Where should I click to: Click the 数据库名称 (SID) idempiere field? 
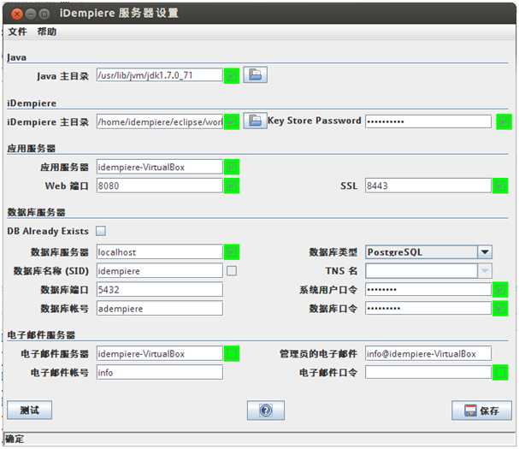pyautogui.click(x=160, y=271)
